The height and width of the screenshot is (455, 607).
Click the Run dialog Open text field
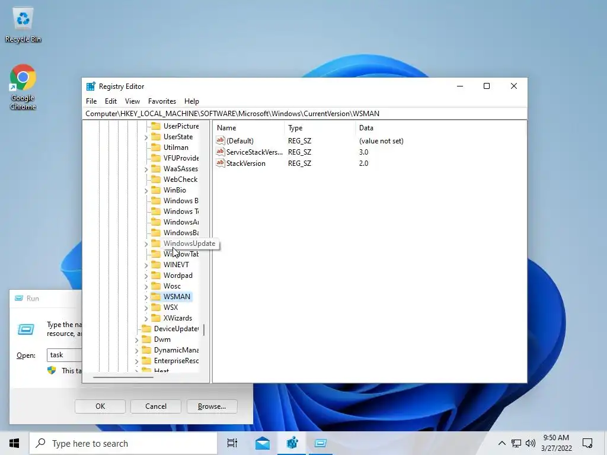click(65, 355)
